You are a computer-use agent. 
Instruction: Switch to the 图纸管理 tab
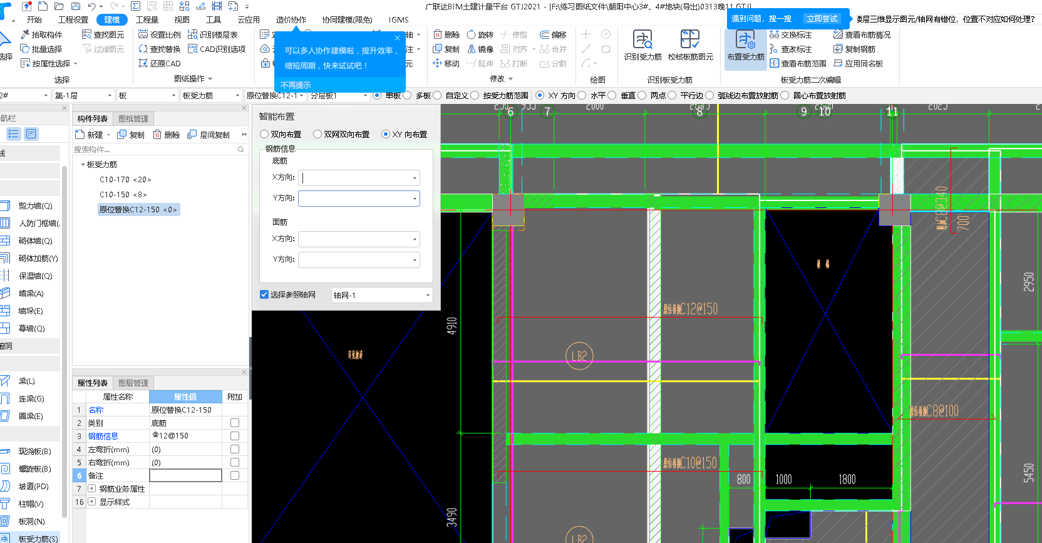(133, 118)
